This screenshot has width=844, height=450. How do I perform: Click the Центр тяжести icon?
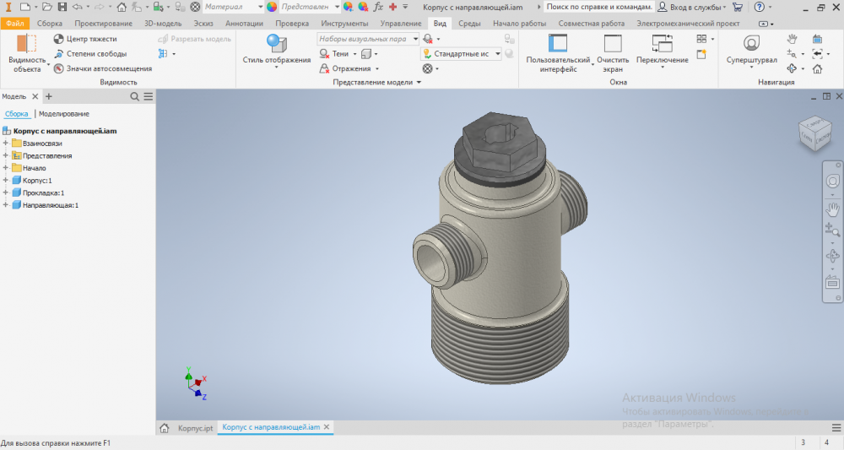[58, 39]
